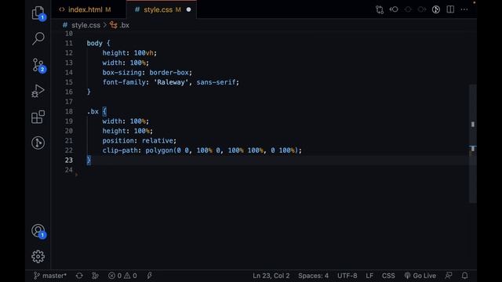Place cursor on the .bx selector
The height and width of the screenshot is (282, 502).
tap(93, 111)
